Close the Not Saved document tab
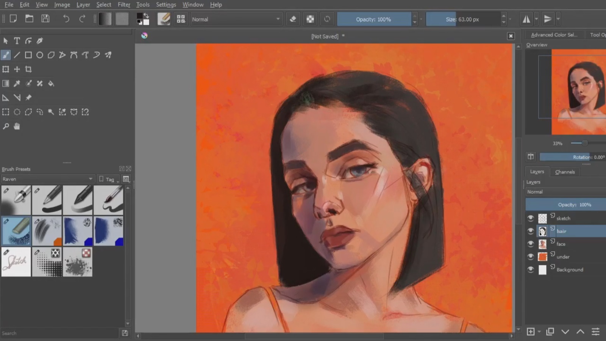This screenshot has width=606, height=341. coord(511,36)
